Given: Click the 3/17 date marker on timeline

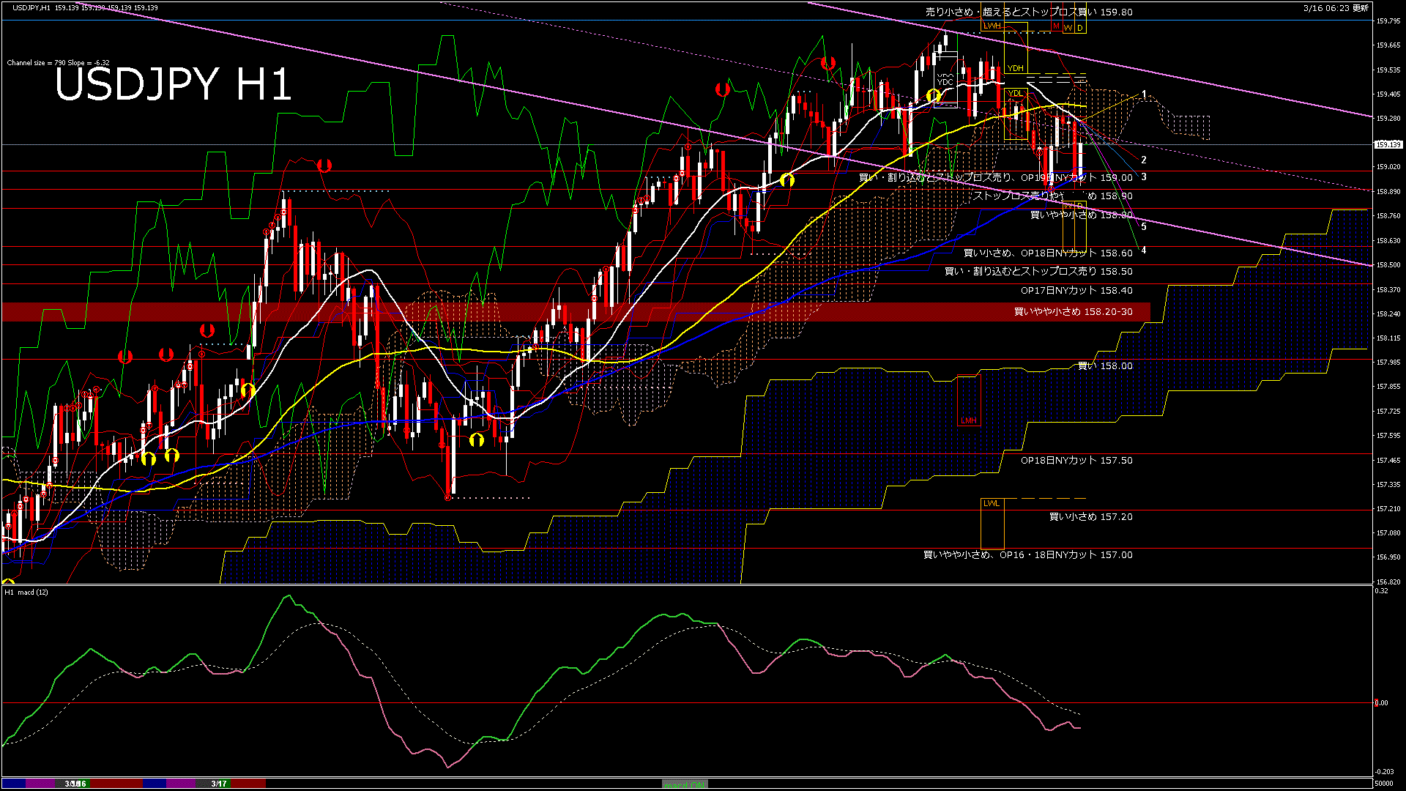Looking at the screenshot, I should pyautogui.click(x=218, y=784).
